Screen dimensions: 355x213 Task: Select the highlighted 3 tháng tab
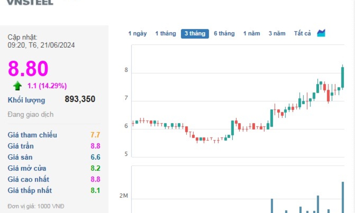195,33
